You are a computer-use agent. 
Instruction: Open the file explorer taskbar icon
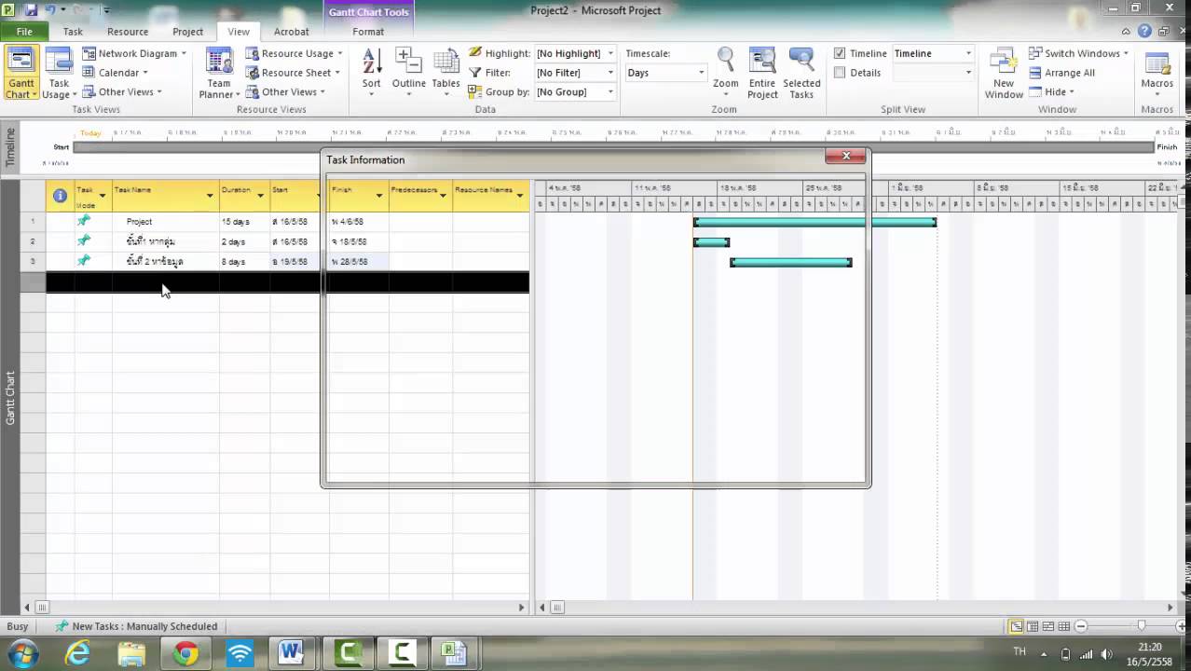point(131,652)
